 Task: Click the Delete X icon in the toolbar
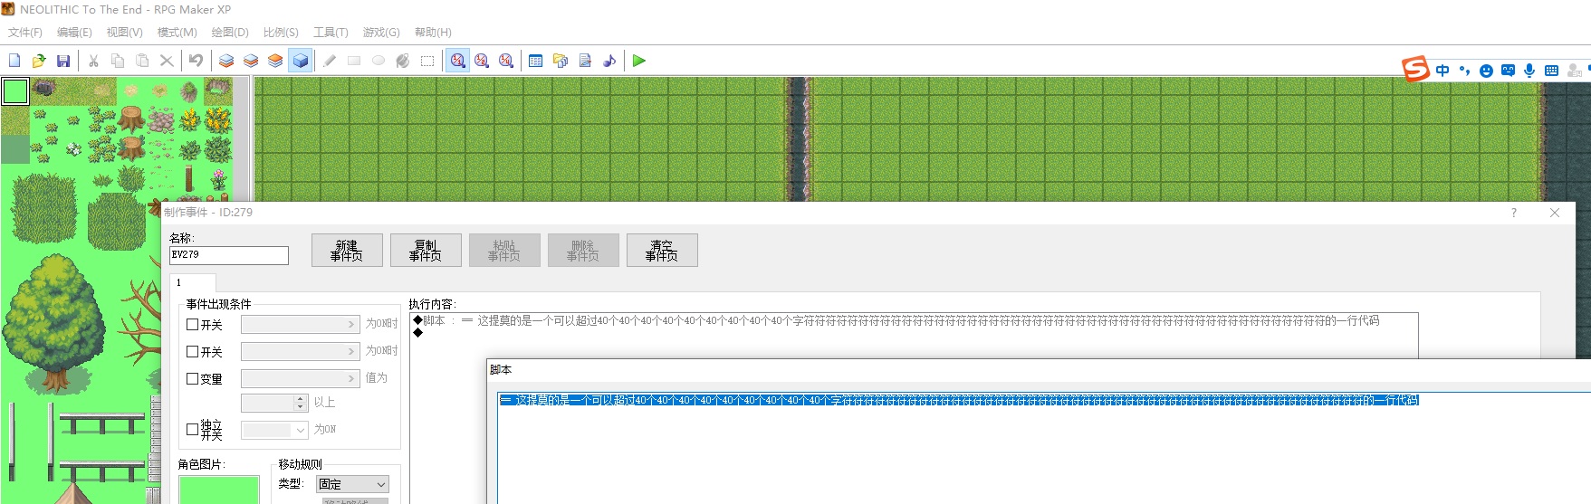(167, 61)
